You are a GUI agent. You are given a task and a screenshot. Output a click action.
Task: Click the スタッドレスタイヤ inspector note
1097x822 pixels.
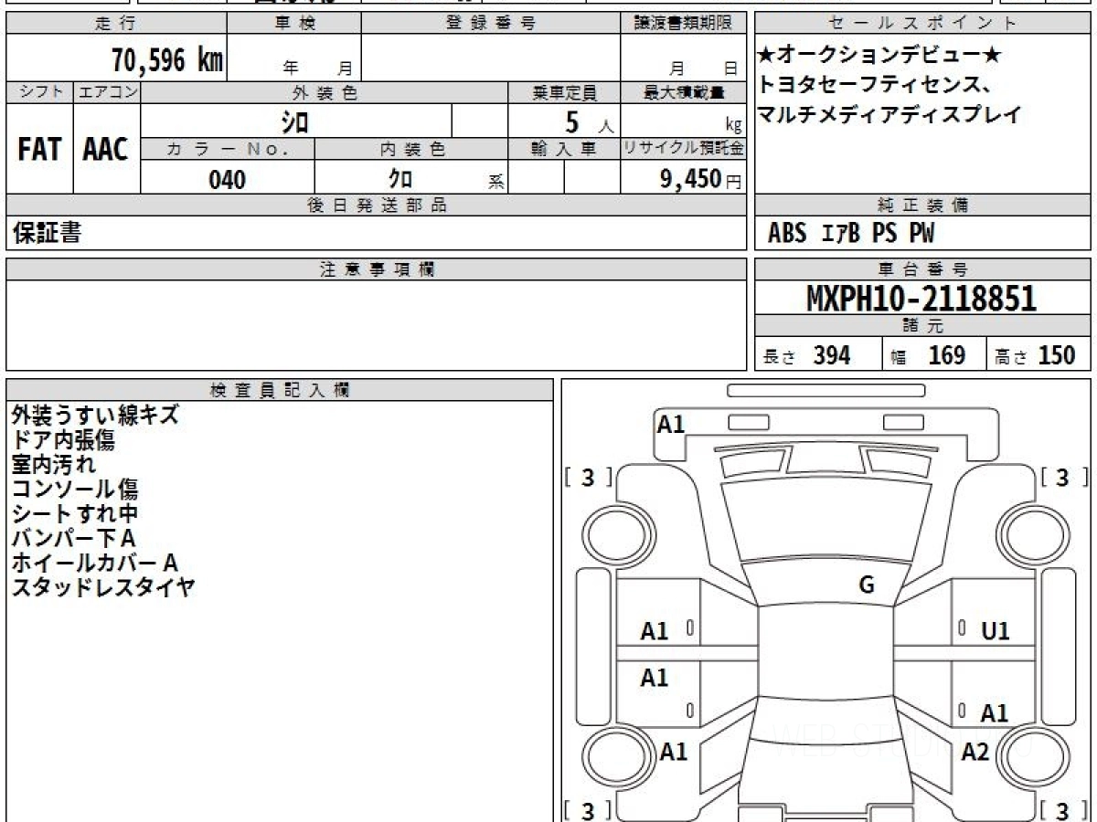click(x=103, y=587)
